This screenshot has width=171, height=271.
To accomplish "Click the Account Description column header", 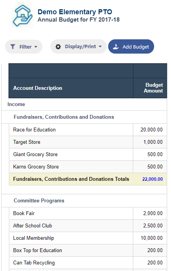I will (x=37, y=88).
